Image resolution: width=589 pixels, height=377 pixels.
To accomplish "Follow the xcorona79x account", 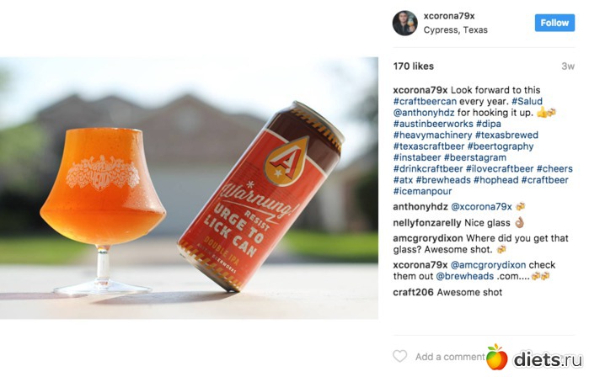I will click(554, 23).
